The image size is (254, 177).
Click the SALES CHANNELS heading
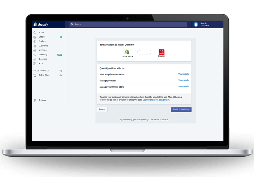41,71
